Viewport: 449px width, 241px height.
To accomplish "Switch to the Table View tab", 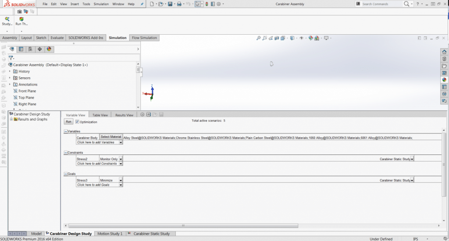I will pyautogui.click(x=100, y=115).
